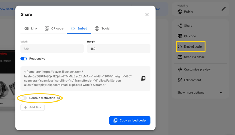Screen dimensions: 235x135
Task: Click the sliders icon beside Customize preview
Action: [180, 69]
